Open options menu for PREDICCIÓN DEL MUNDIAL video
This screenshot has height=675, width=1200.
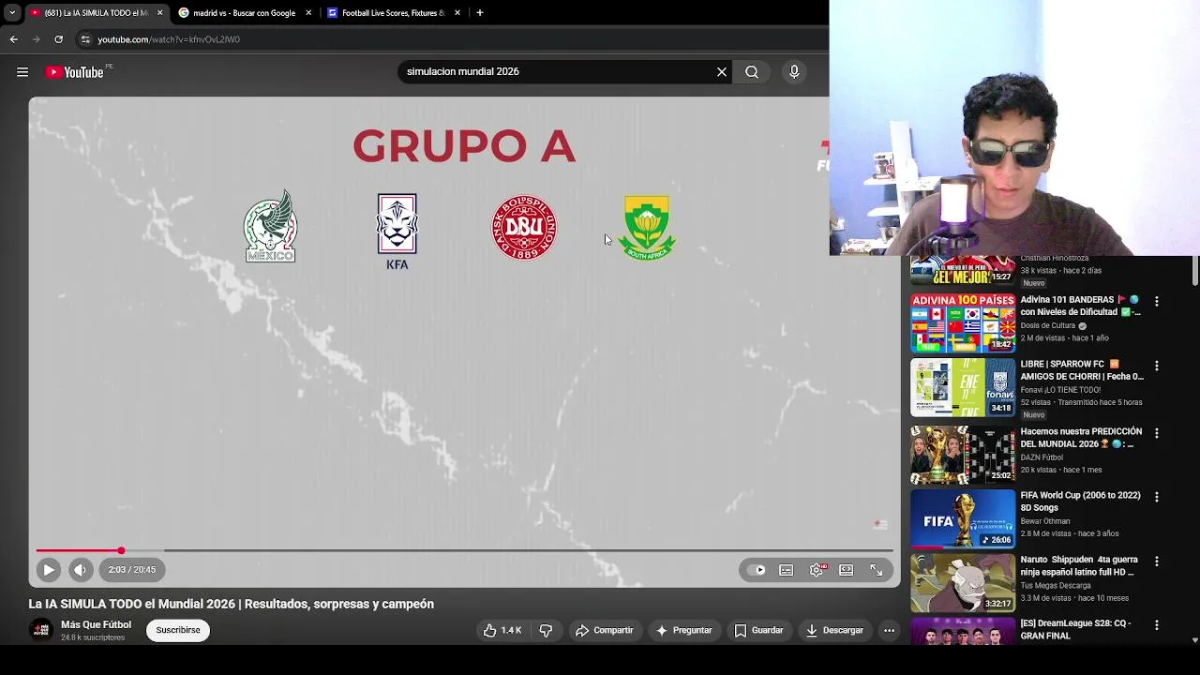(x=1157, y=433)
